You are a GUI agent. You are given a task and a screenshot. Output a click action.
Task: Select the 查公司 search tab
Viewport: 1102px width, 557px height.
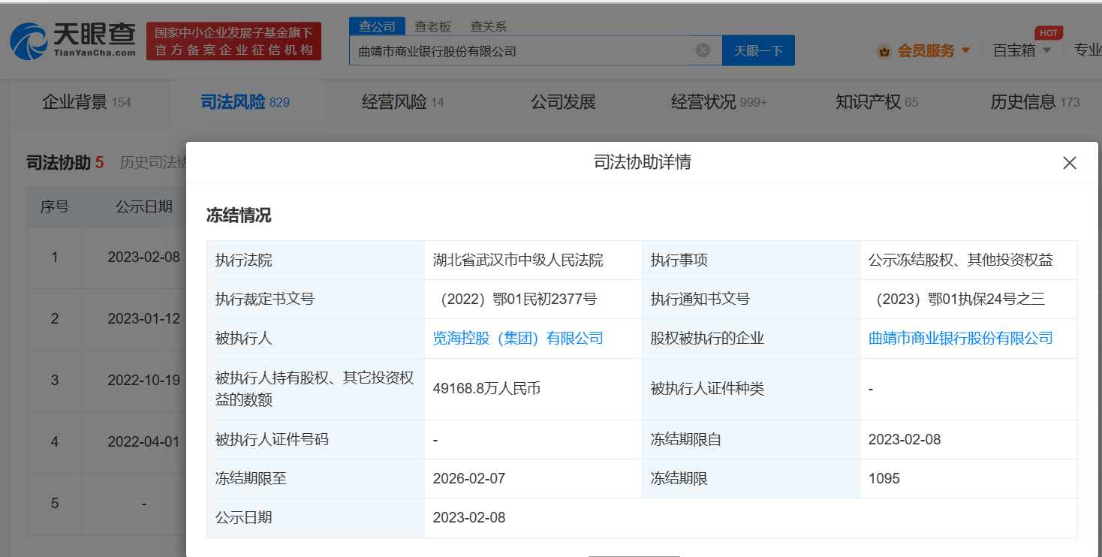(x=377, y=26)
